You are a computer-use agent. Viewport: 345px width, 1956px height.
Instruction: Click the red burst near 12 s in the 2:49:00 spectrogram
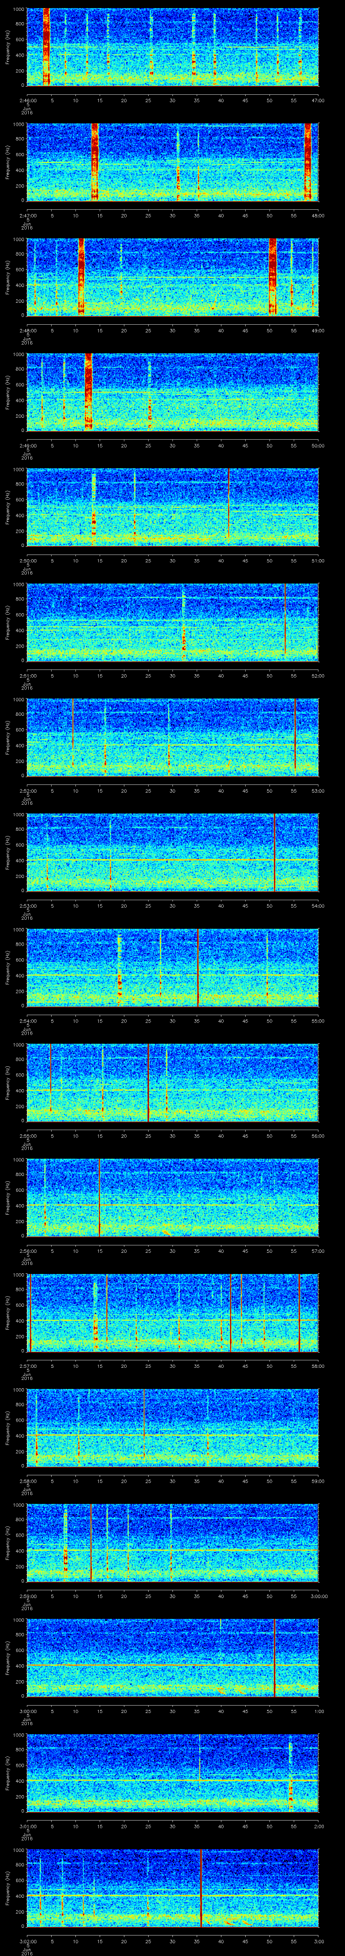click(x=88, y=392)
